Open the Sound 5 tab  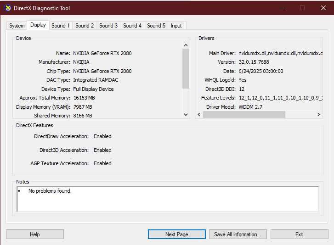coord(156,26)
